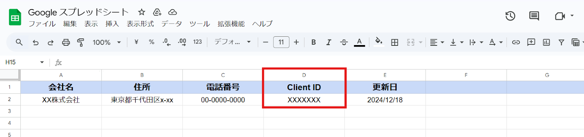This screenshot has width=584, height=137.
Task: Open the ツール menu
Action: (200, 24)
